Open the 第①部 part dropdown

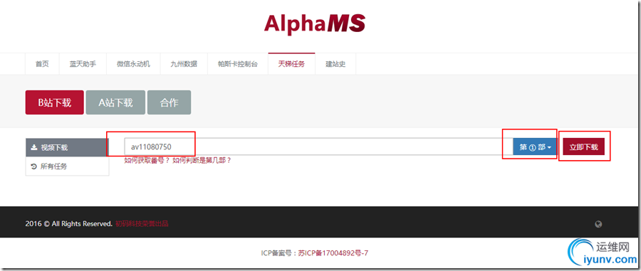point(536,147)
